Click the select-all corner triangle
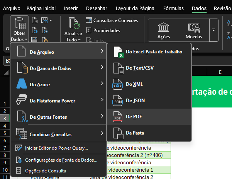 click(6, 72)
